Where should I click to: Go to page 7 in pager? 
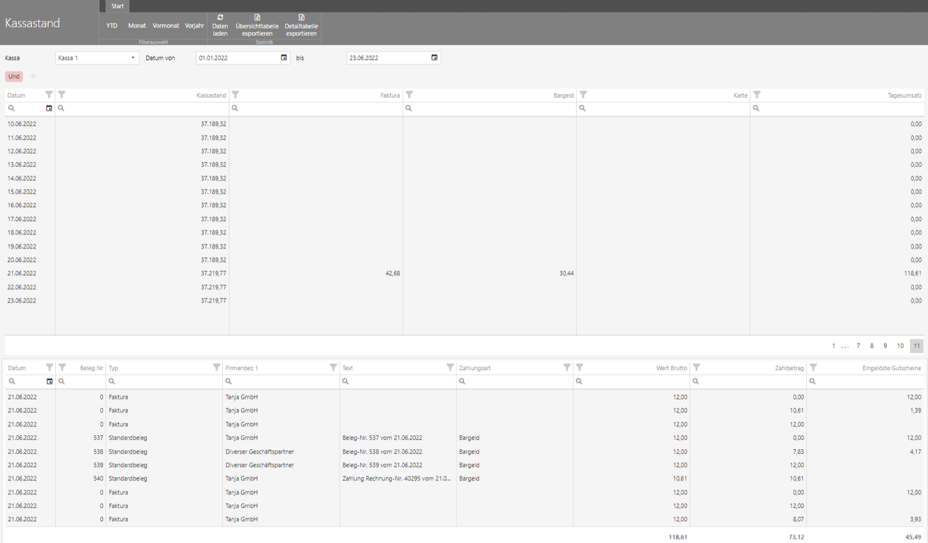click(858, 346)
